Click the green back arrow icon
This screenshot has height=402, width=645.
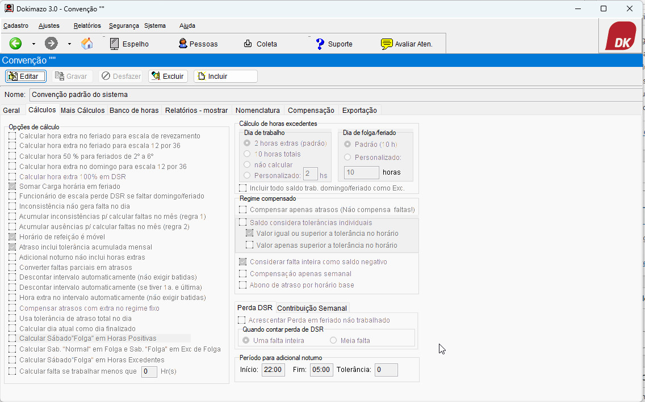15,44
